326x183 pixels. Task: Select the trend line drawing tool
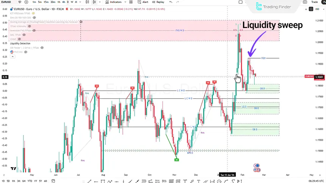pyautogui.click(x=89, y=181)
